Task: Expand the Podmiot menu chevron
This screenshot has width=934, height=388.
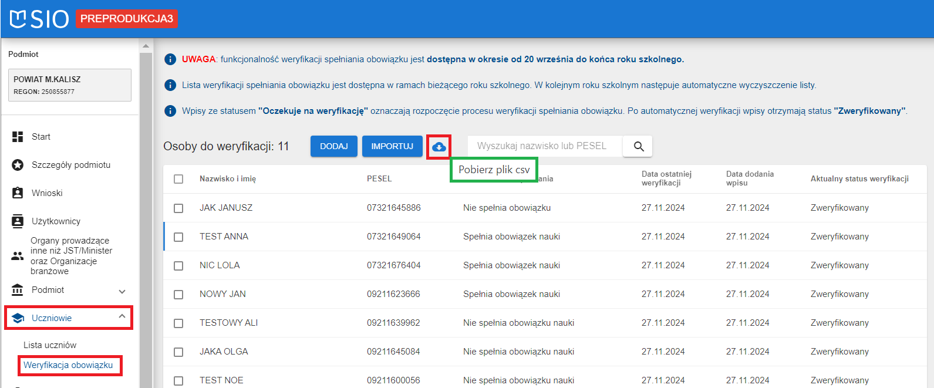Action: 122,291
